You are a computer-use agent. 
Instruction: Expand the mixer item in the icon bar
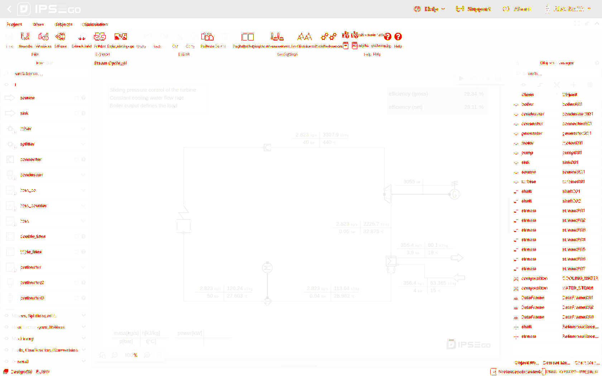[x=83, y=129]
